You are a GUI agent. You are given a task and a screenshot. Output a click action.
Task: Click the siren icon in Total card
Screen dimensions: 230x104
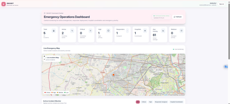pyautogui.click(x=54, y=30)
